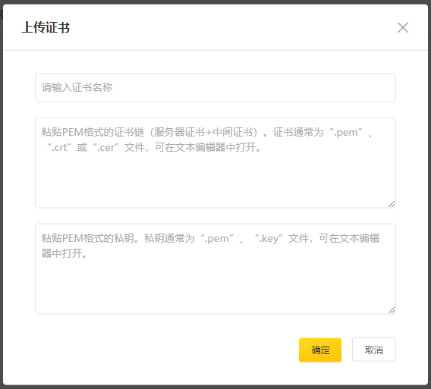This screenshot has width=431, height=389.
Task: Click the 取消 cancel button
Action: click(x=374, y=350)
